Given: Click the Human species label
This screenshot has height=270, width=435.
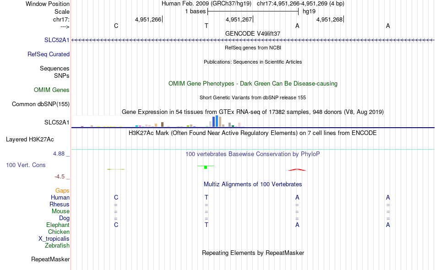Looking at the screenshot, I should pos(60,198).
